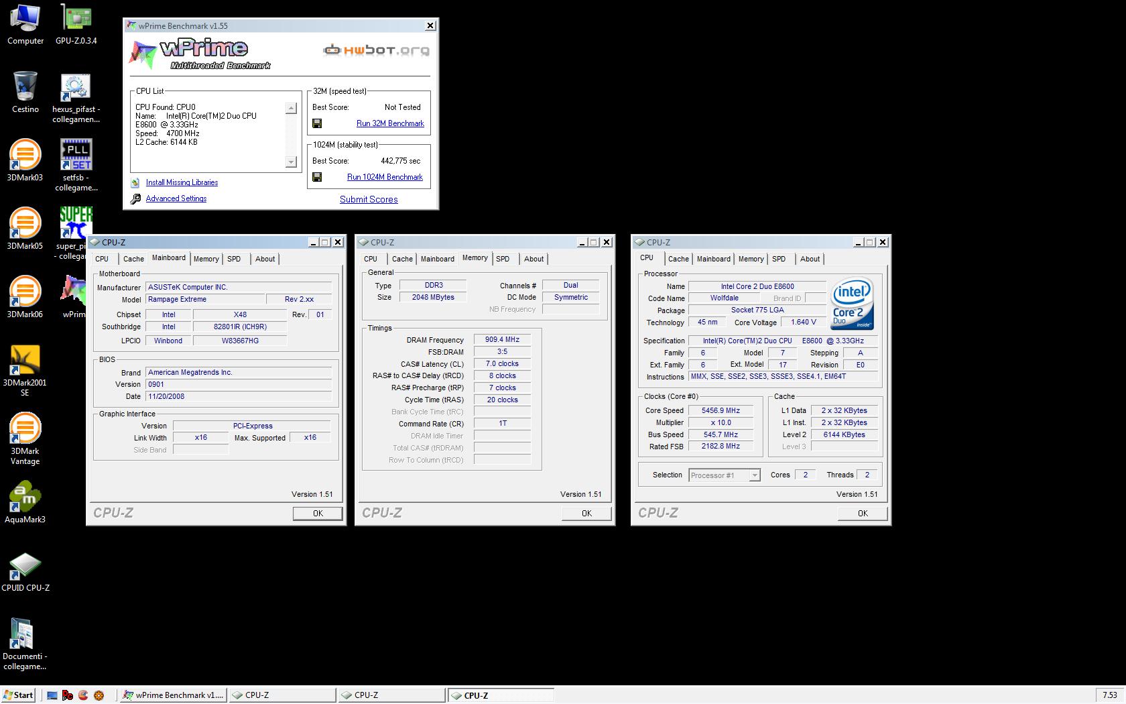This screenshot has height=704, width=1126.
Task: Open the GPU-Z.0.3.4 desktop icon
Action: coord(76,24)
